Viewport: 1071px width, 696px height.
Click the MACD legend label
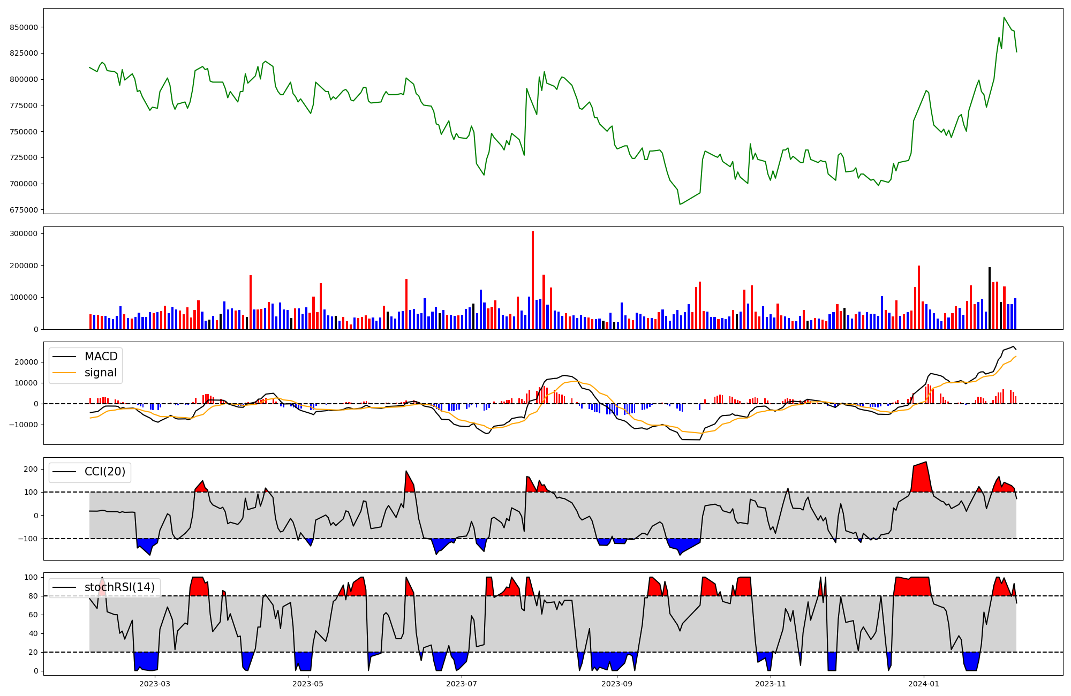coord(101,357)
